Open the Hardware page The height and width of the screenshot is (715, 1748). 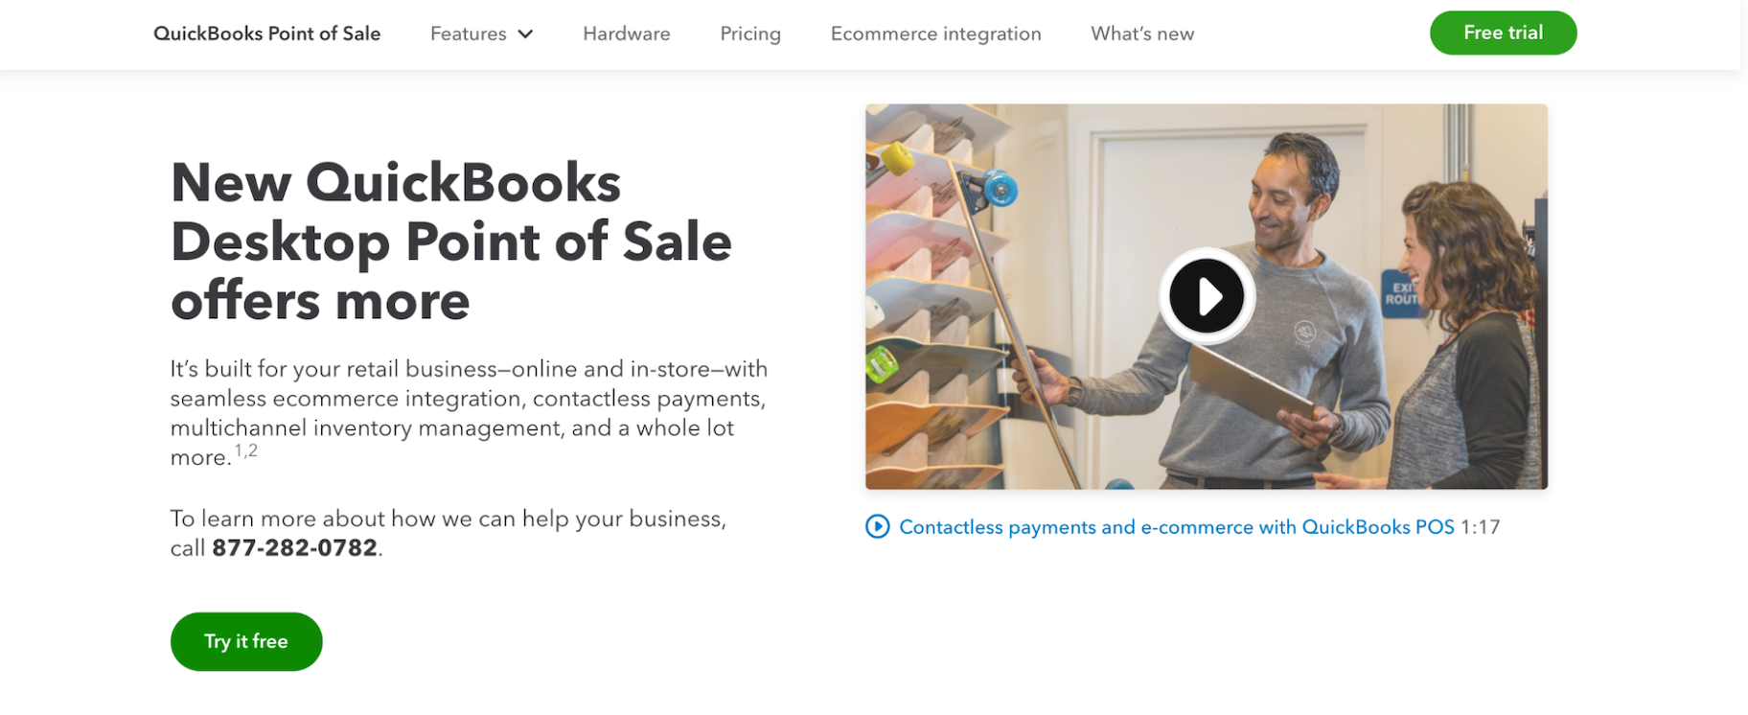pyautogui.click(x=626, y=34)
